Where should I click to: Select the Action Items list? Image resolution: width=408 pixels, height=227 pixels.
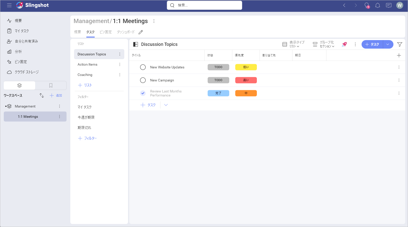(x=99, y=64)
